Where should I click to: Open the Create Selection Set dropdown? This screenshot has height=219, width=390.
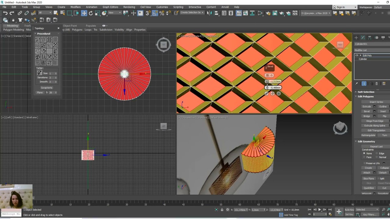coord(192,13)
